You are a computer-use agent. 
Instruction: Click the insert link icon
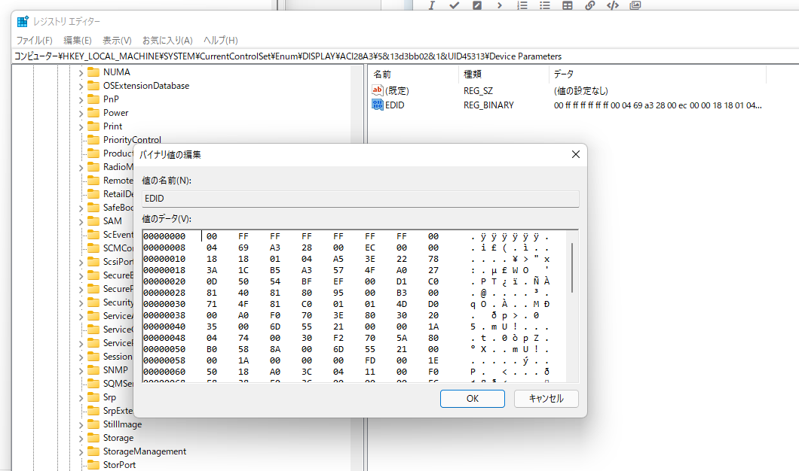(589, 5)
